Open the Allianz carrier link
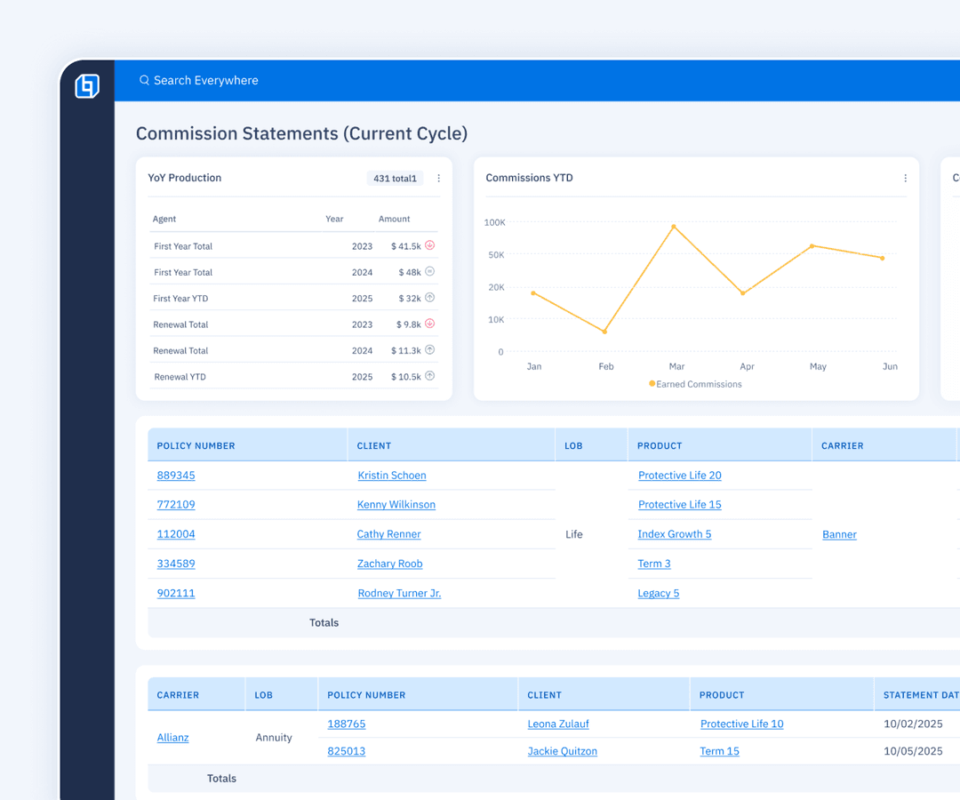The width and height of the screenshot is (960, 800). pos(172,737)
